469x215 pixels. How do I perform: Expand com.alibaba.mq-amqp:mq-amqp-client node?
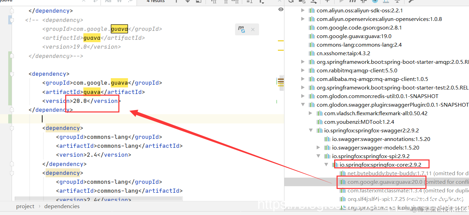click(x=303, y=79)
